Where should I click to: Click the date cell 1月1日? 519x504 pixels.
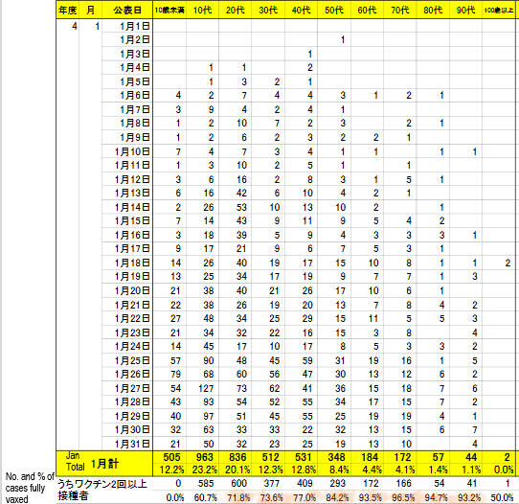pos(127,26)
